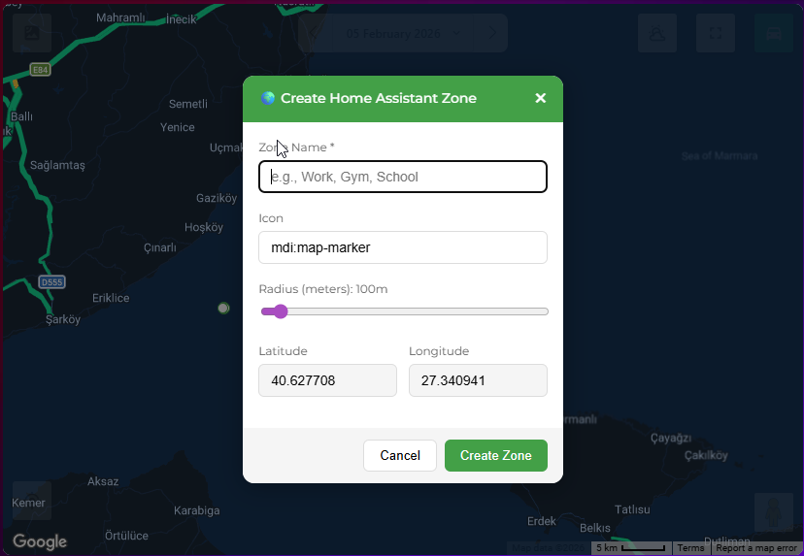Go to previous day with left arrow

315,33
